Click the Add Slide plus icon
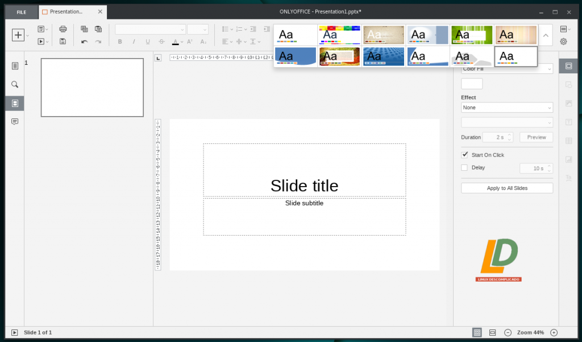582x342 pixels. click(18, 35)
